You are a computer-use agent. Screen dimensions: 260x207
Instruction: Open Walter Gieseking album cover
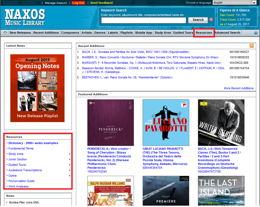pos(221,123)
